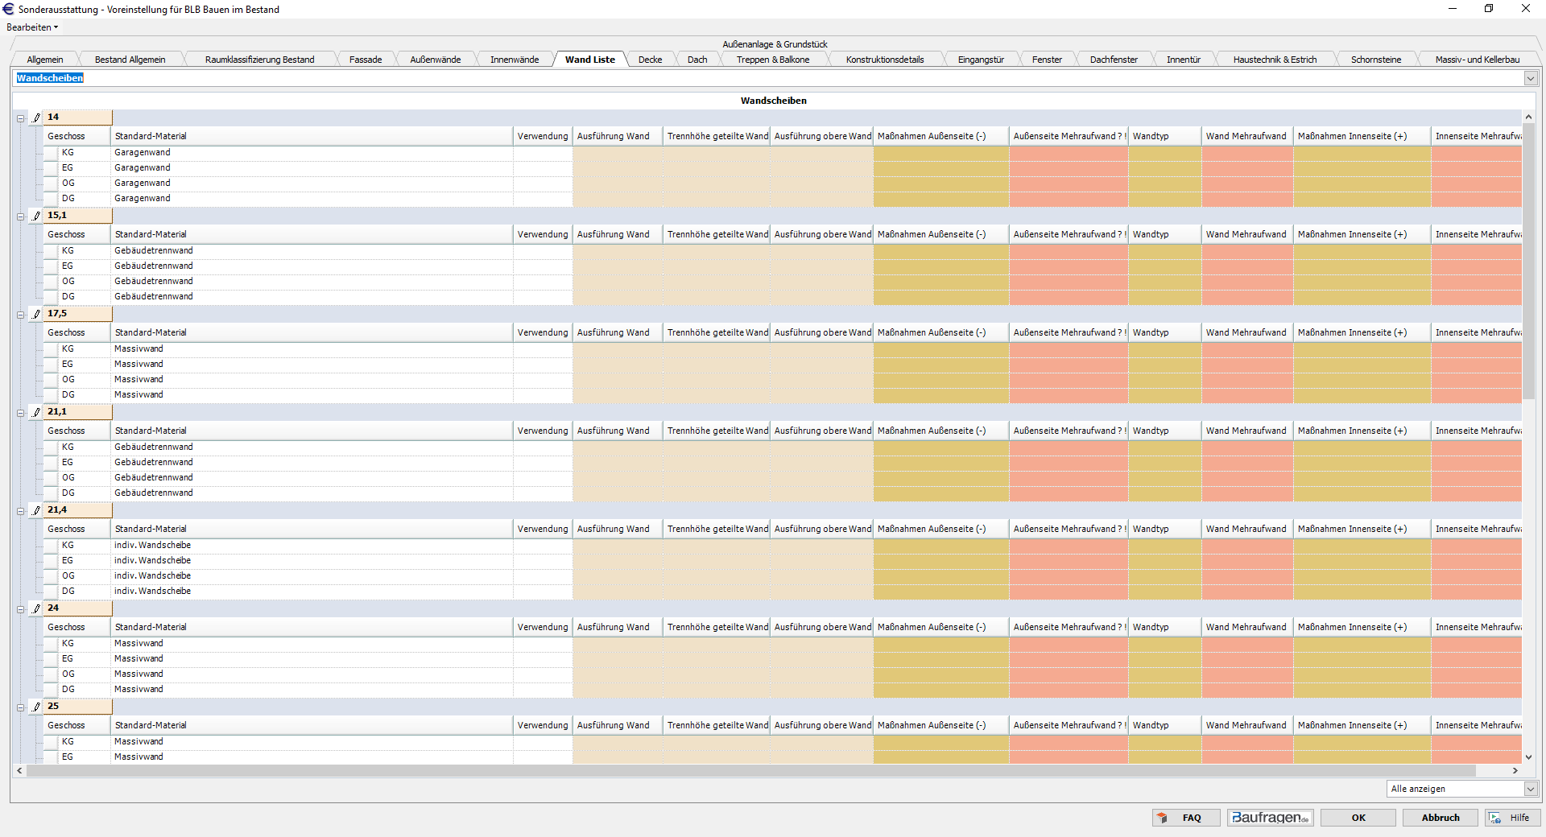The image size is (1546, 837).
Task: Click the edit pencil beside group 21,4
Action: click(36, 510)
